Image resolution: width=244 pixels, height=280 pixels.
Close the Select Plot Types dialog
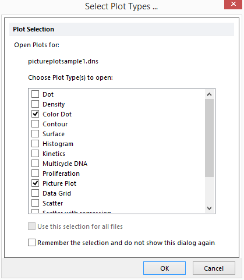[x=234, y=4]
